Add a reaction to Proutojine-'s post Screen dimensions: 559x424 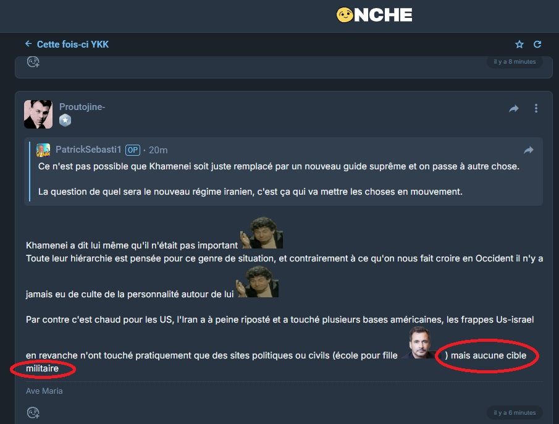(33, 413)
